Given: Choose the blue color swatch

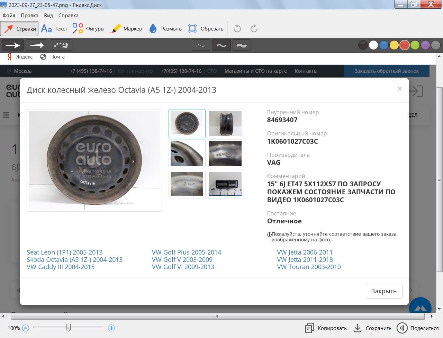Looking at the screenshot, I should coord(384,45).
